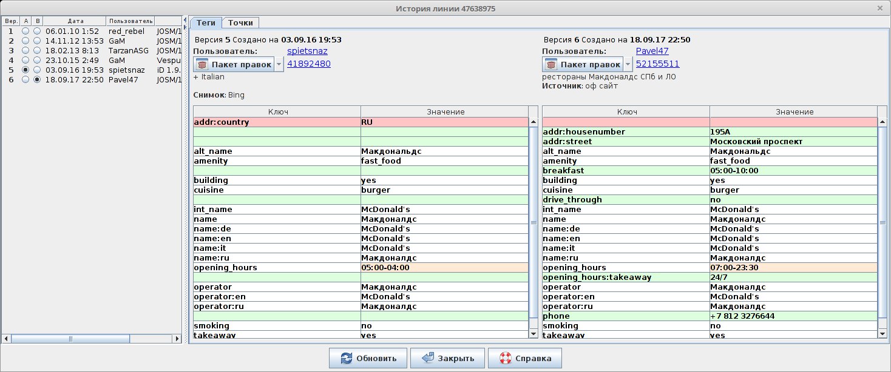Select opening hours value 07:00-23:30
Image resolution: width=891 pixels, height=372 pixels.
point(793,267)
